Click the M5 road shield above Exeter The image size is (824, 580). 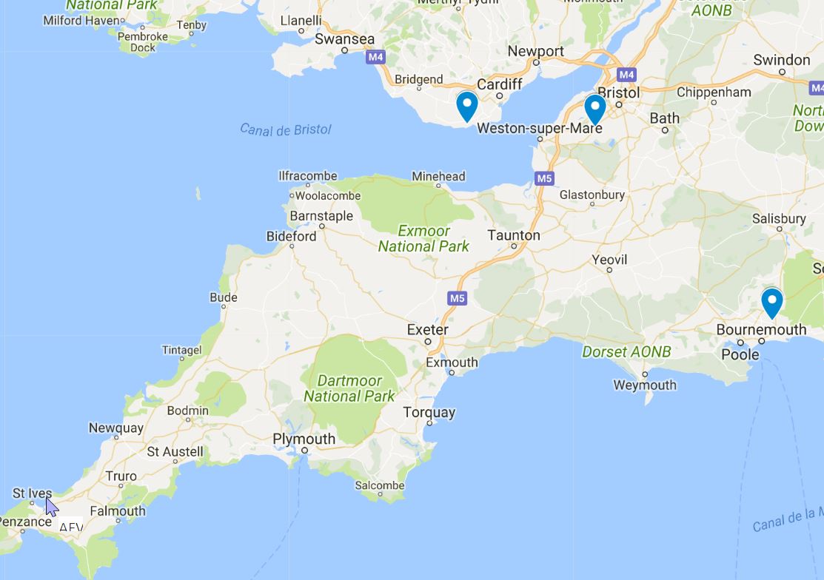(458, 298)
